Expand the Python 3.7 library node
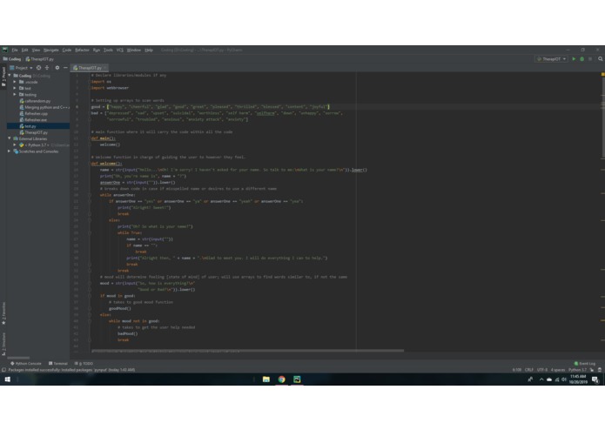Screen dimensions: 605x430 (15, 145)
